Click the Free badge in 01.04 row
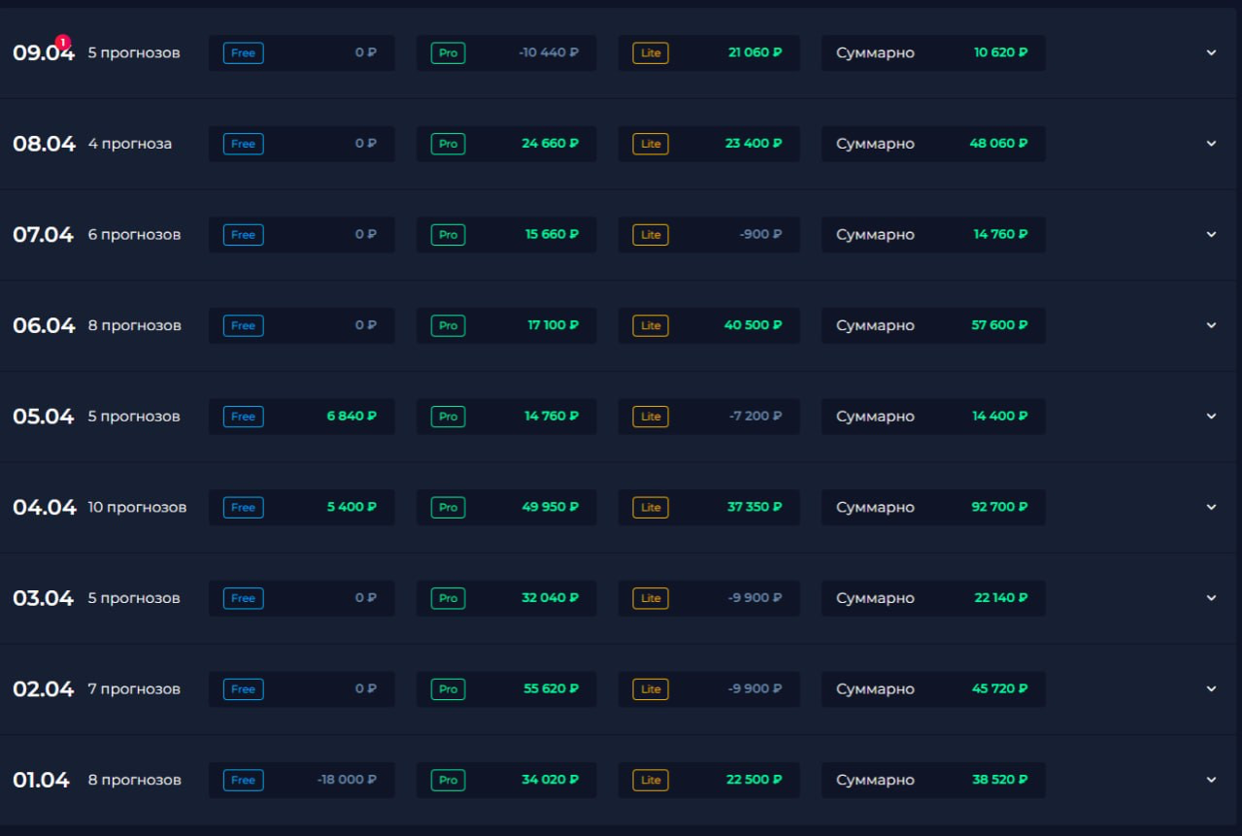This screenshot has height=836, width=1242. tap(243, 781)
